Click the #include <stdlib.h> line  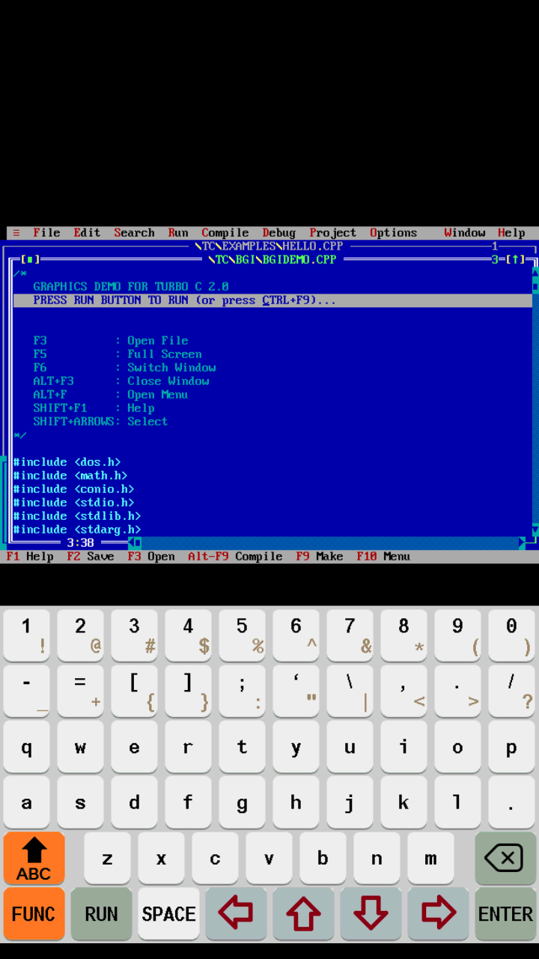[x=77, y=516]
